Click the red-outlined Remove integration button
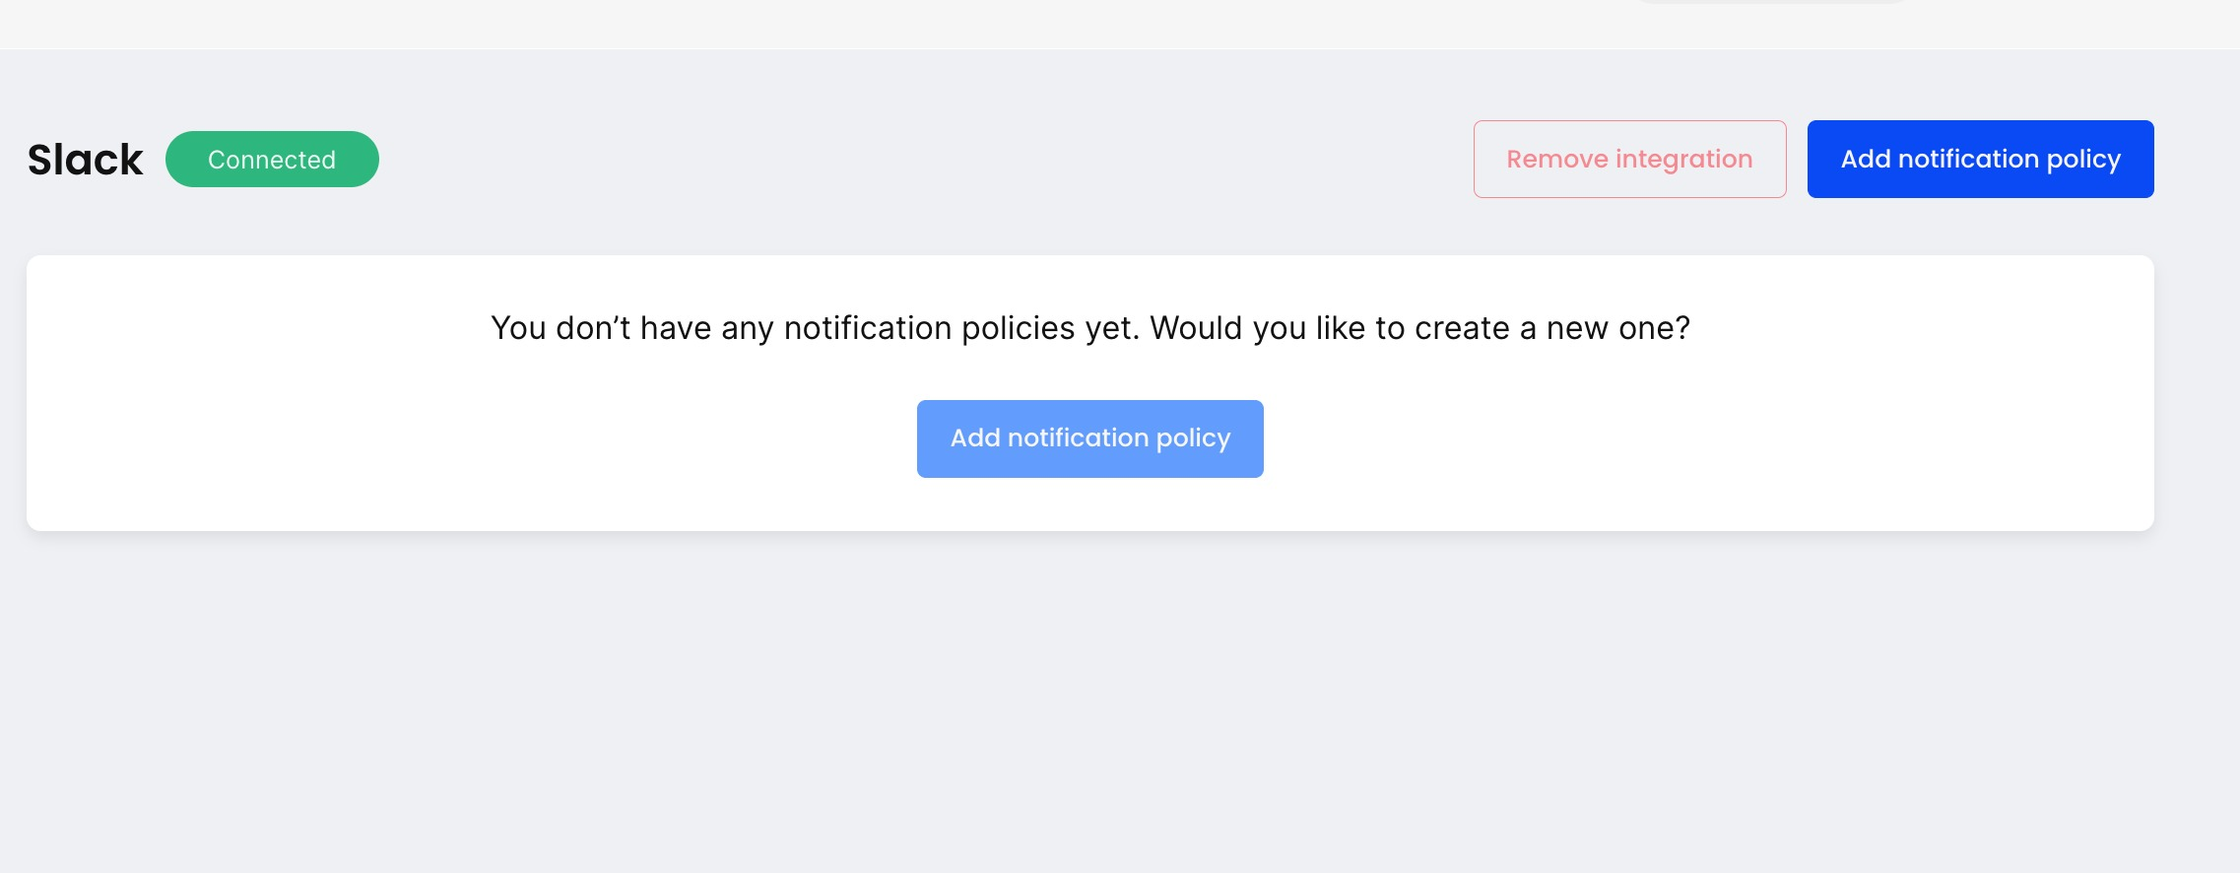 pos(1629,159)
